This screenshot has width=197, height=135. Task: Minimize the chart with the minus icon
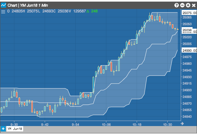point(182,5)
